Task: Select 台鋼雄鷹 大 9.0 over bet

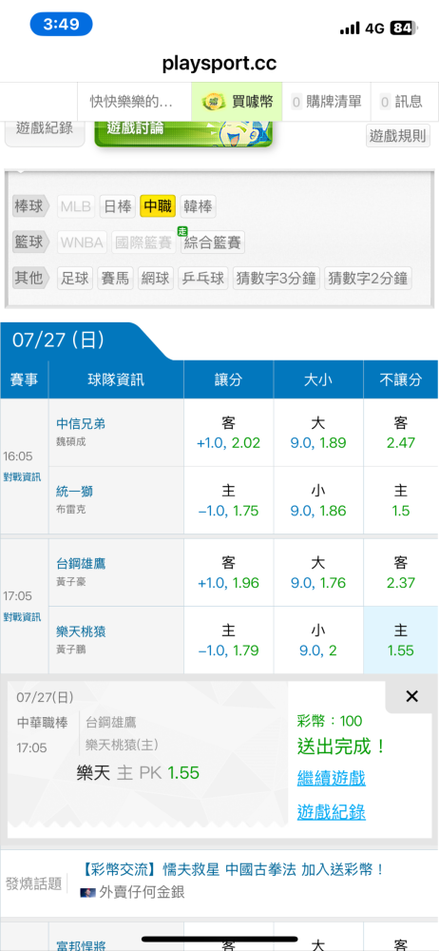Action: click(x=318, y=573)
